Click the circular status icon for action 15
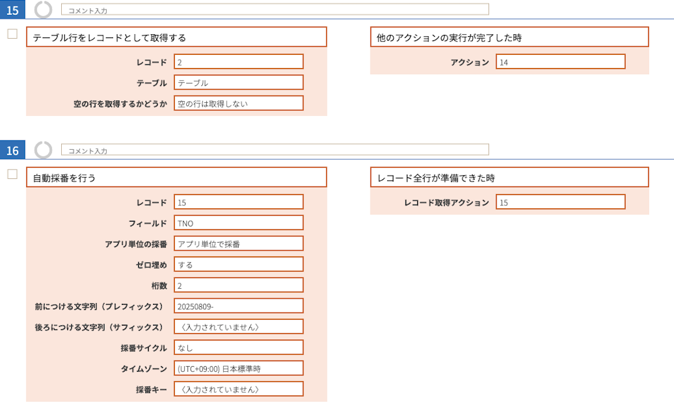 [43, 9]
